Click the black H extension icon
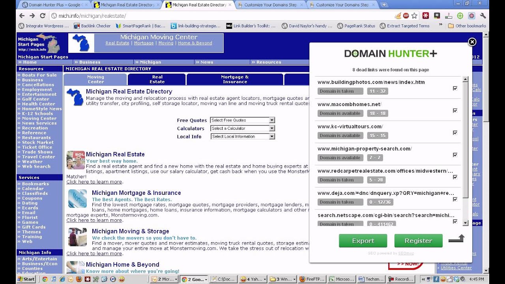505x284 pixels. (x=437, y=16)
